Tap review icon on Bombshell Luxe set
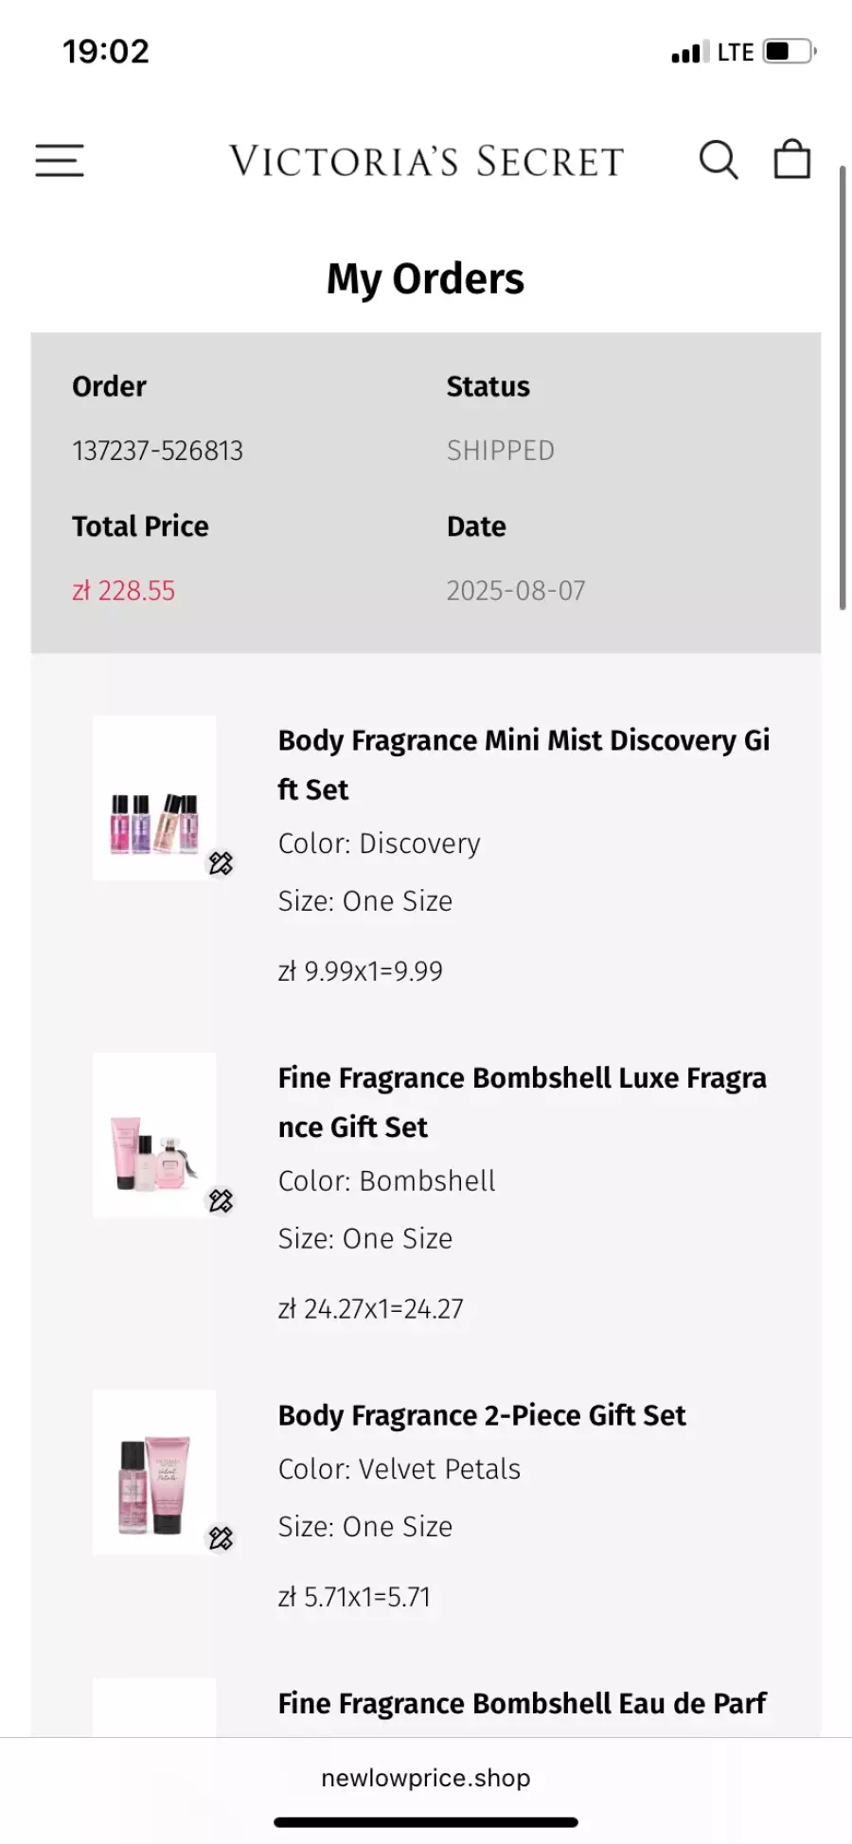Viewport: 852px width, 1844px height. [x=221, y=1201]
